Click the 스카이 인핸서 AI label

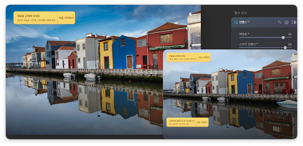point(248,44)
